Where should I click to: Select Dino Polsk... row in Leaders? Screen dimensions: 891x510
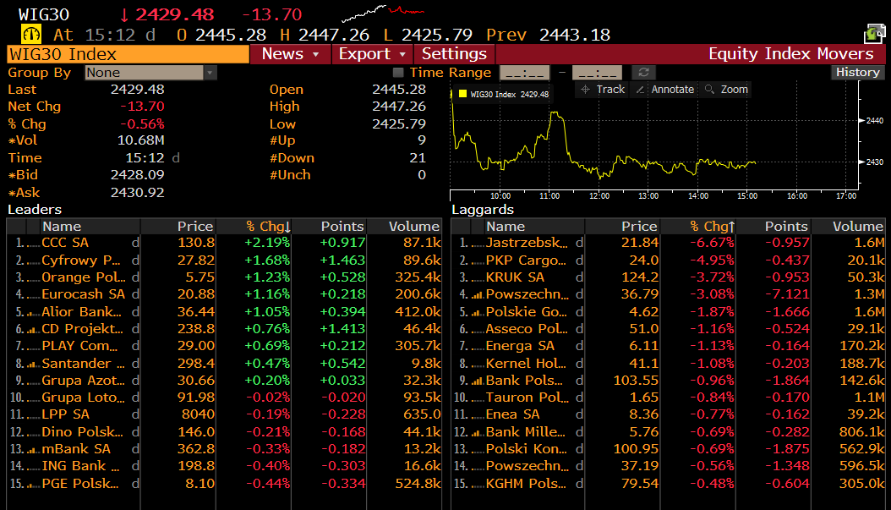tap(224, 432)
